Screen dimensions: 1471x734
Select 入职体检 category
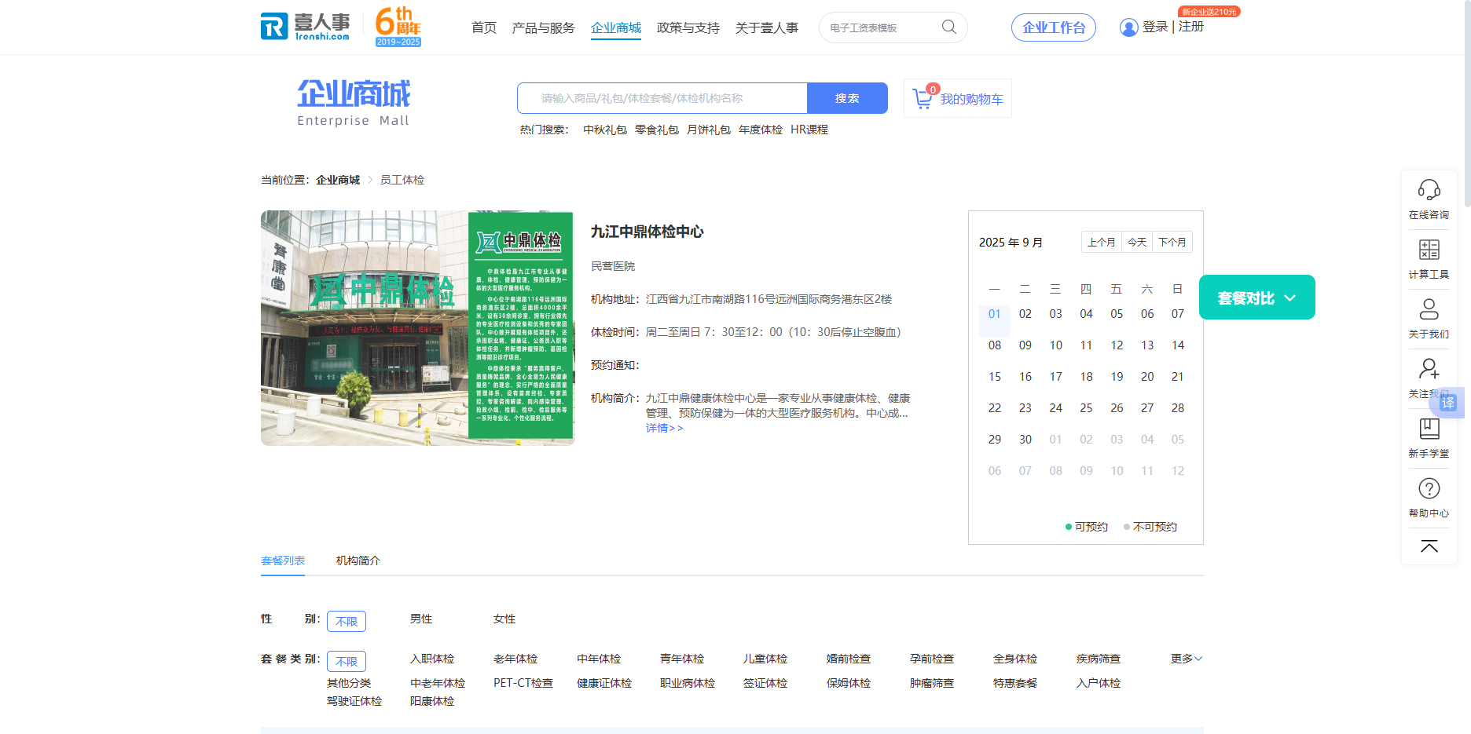(432, 659)
